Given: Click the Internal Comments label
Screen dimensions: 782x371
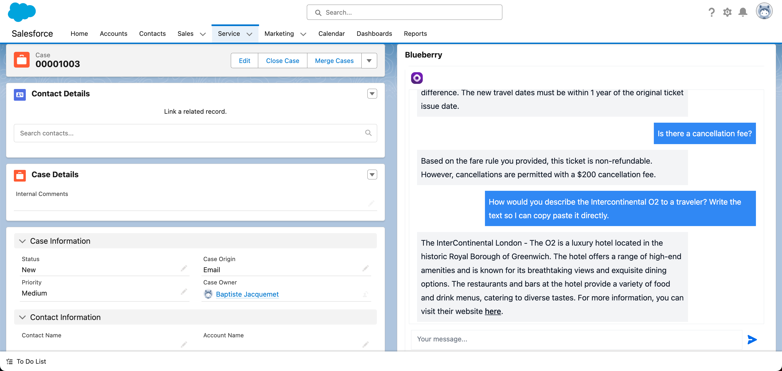Looking at the screenshot, I should (x=42, y=194).
